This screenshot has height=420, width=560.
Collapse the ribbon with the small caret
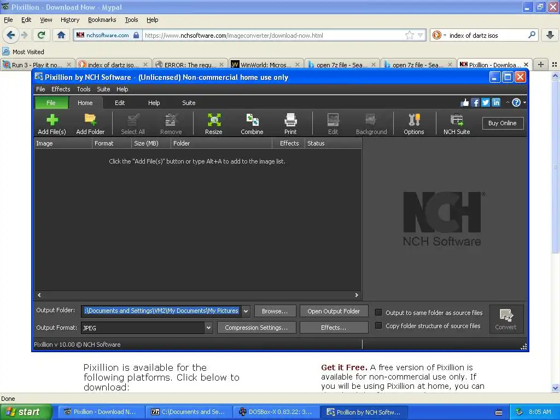507,102
